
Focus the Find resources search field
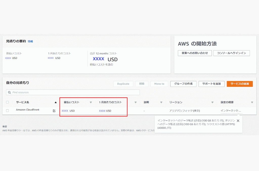(x=73, y=92)
